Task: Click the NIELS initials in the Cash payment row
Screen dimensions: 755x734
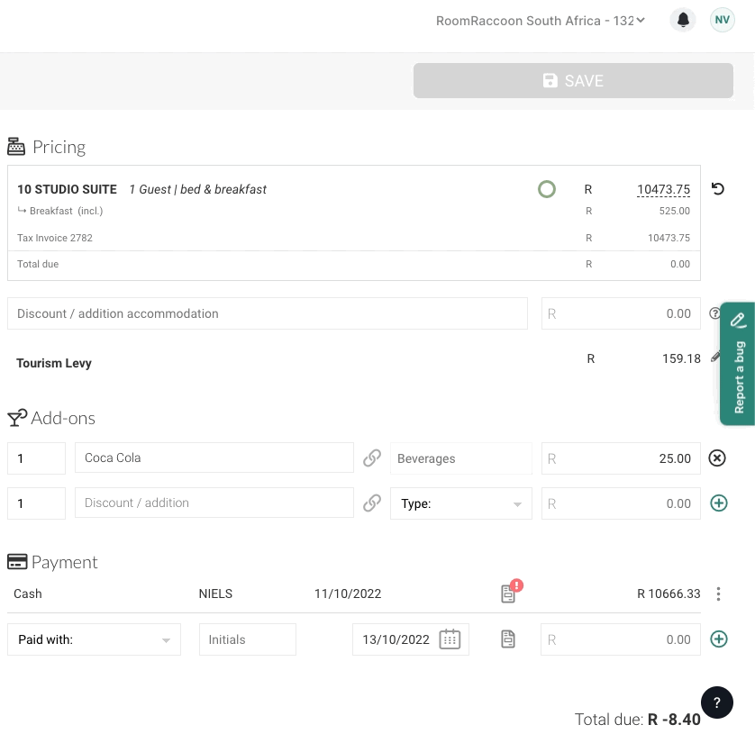Action: (215, 594)
